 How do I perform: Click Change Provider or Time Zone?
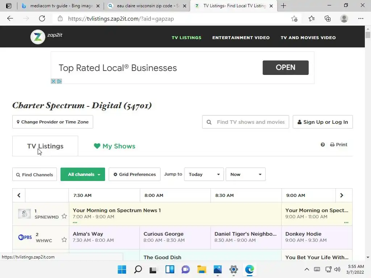point(53,122)
